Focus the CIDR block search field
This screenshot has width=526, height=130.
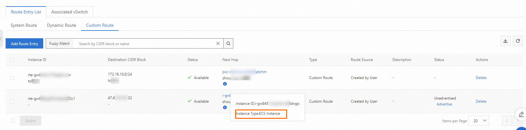145,44
